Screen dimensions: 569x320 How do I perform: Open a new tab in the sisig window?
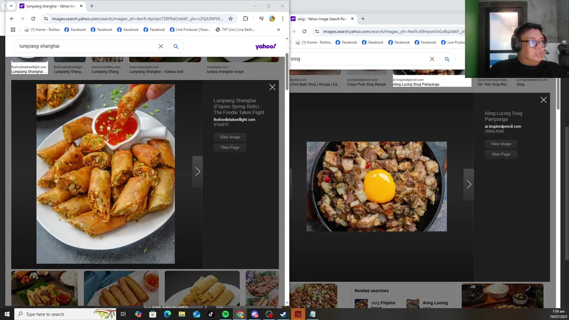point(363,19)
